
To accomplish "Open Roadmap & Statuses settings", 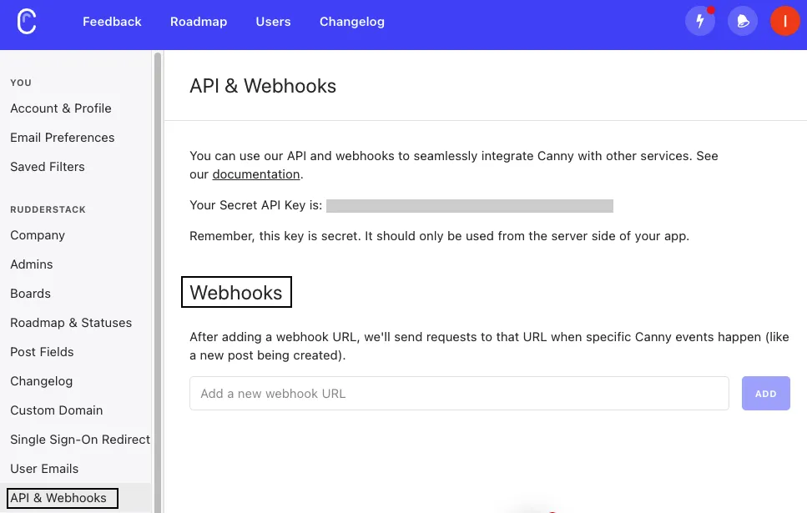I will [x=71, y=323].
